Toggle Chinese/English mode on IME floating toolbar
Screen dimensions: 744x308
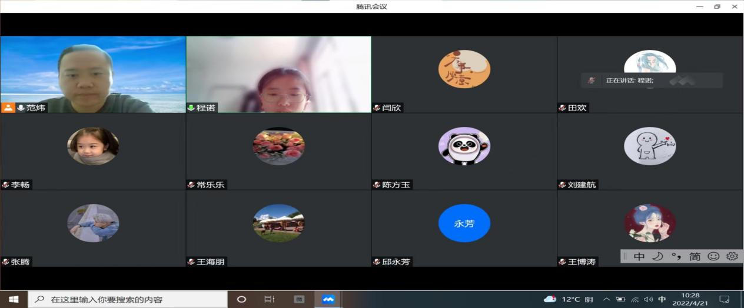[639, 256]
